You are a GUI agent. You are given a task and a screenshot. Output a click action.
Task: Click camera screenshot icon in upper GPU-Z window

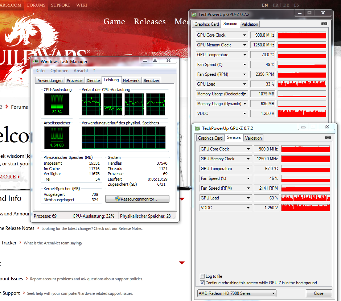(x=324, y=24)
